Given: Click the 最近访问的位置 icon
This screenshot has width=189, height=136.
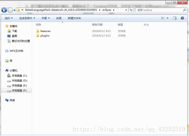Looking at the screenshot, I should coord(9,41).
